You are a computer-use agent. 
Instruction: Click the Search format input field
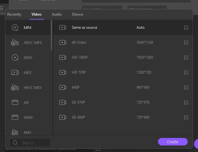30,143
